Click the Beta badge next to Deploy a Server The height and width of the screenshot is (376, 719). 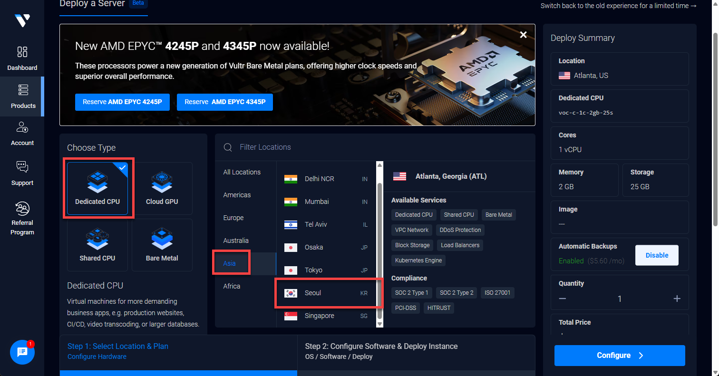point(138,3)
